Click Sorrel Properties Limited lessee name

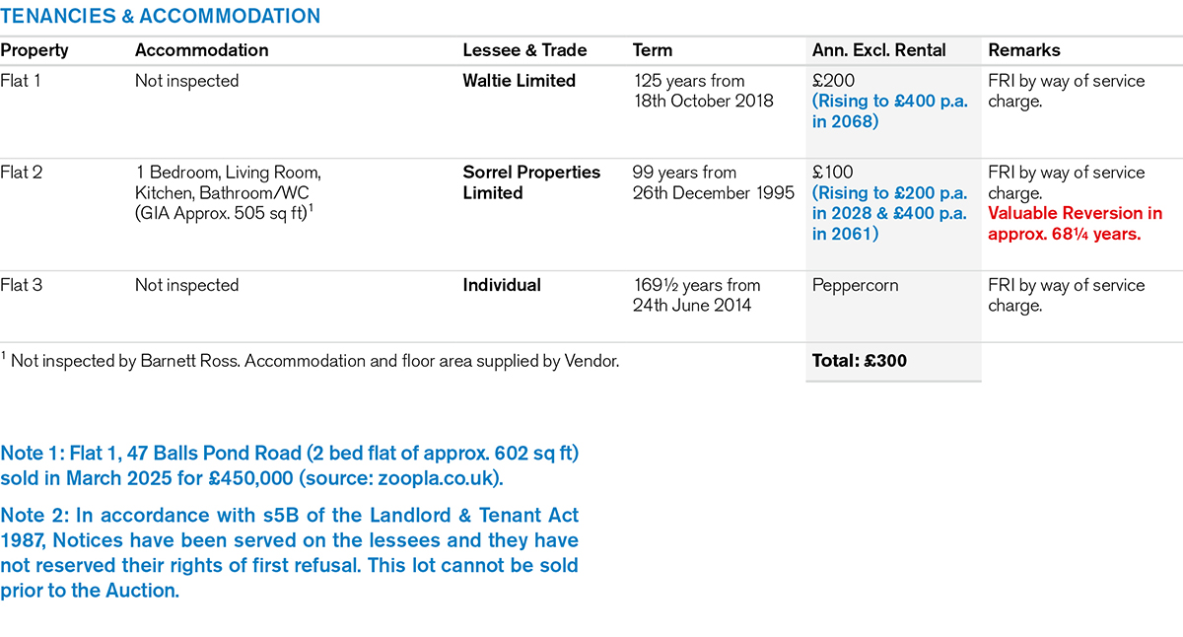coord(531,182)
